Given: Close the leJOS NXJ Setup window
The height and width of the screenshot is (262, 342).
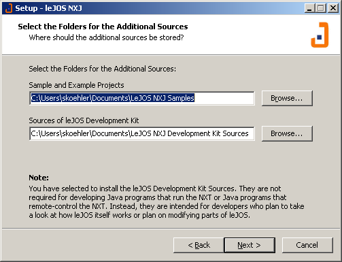Looking at the screenshot, I should (333, 8).
